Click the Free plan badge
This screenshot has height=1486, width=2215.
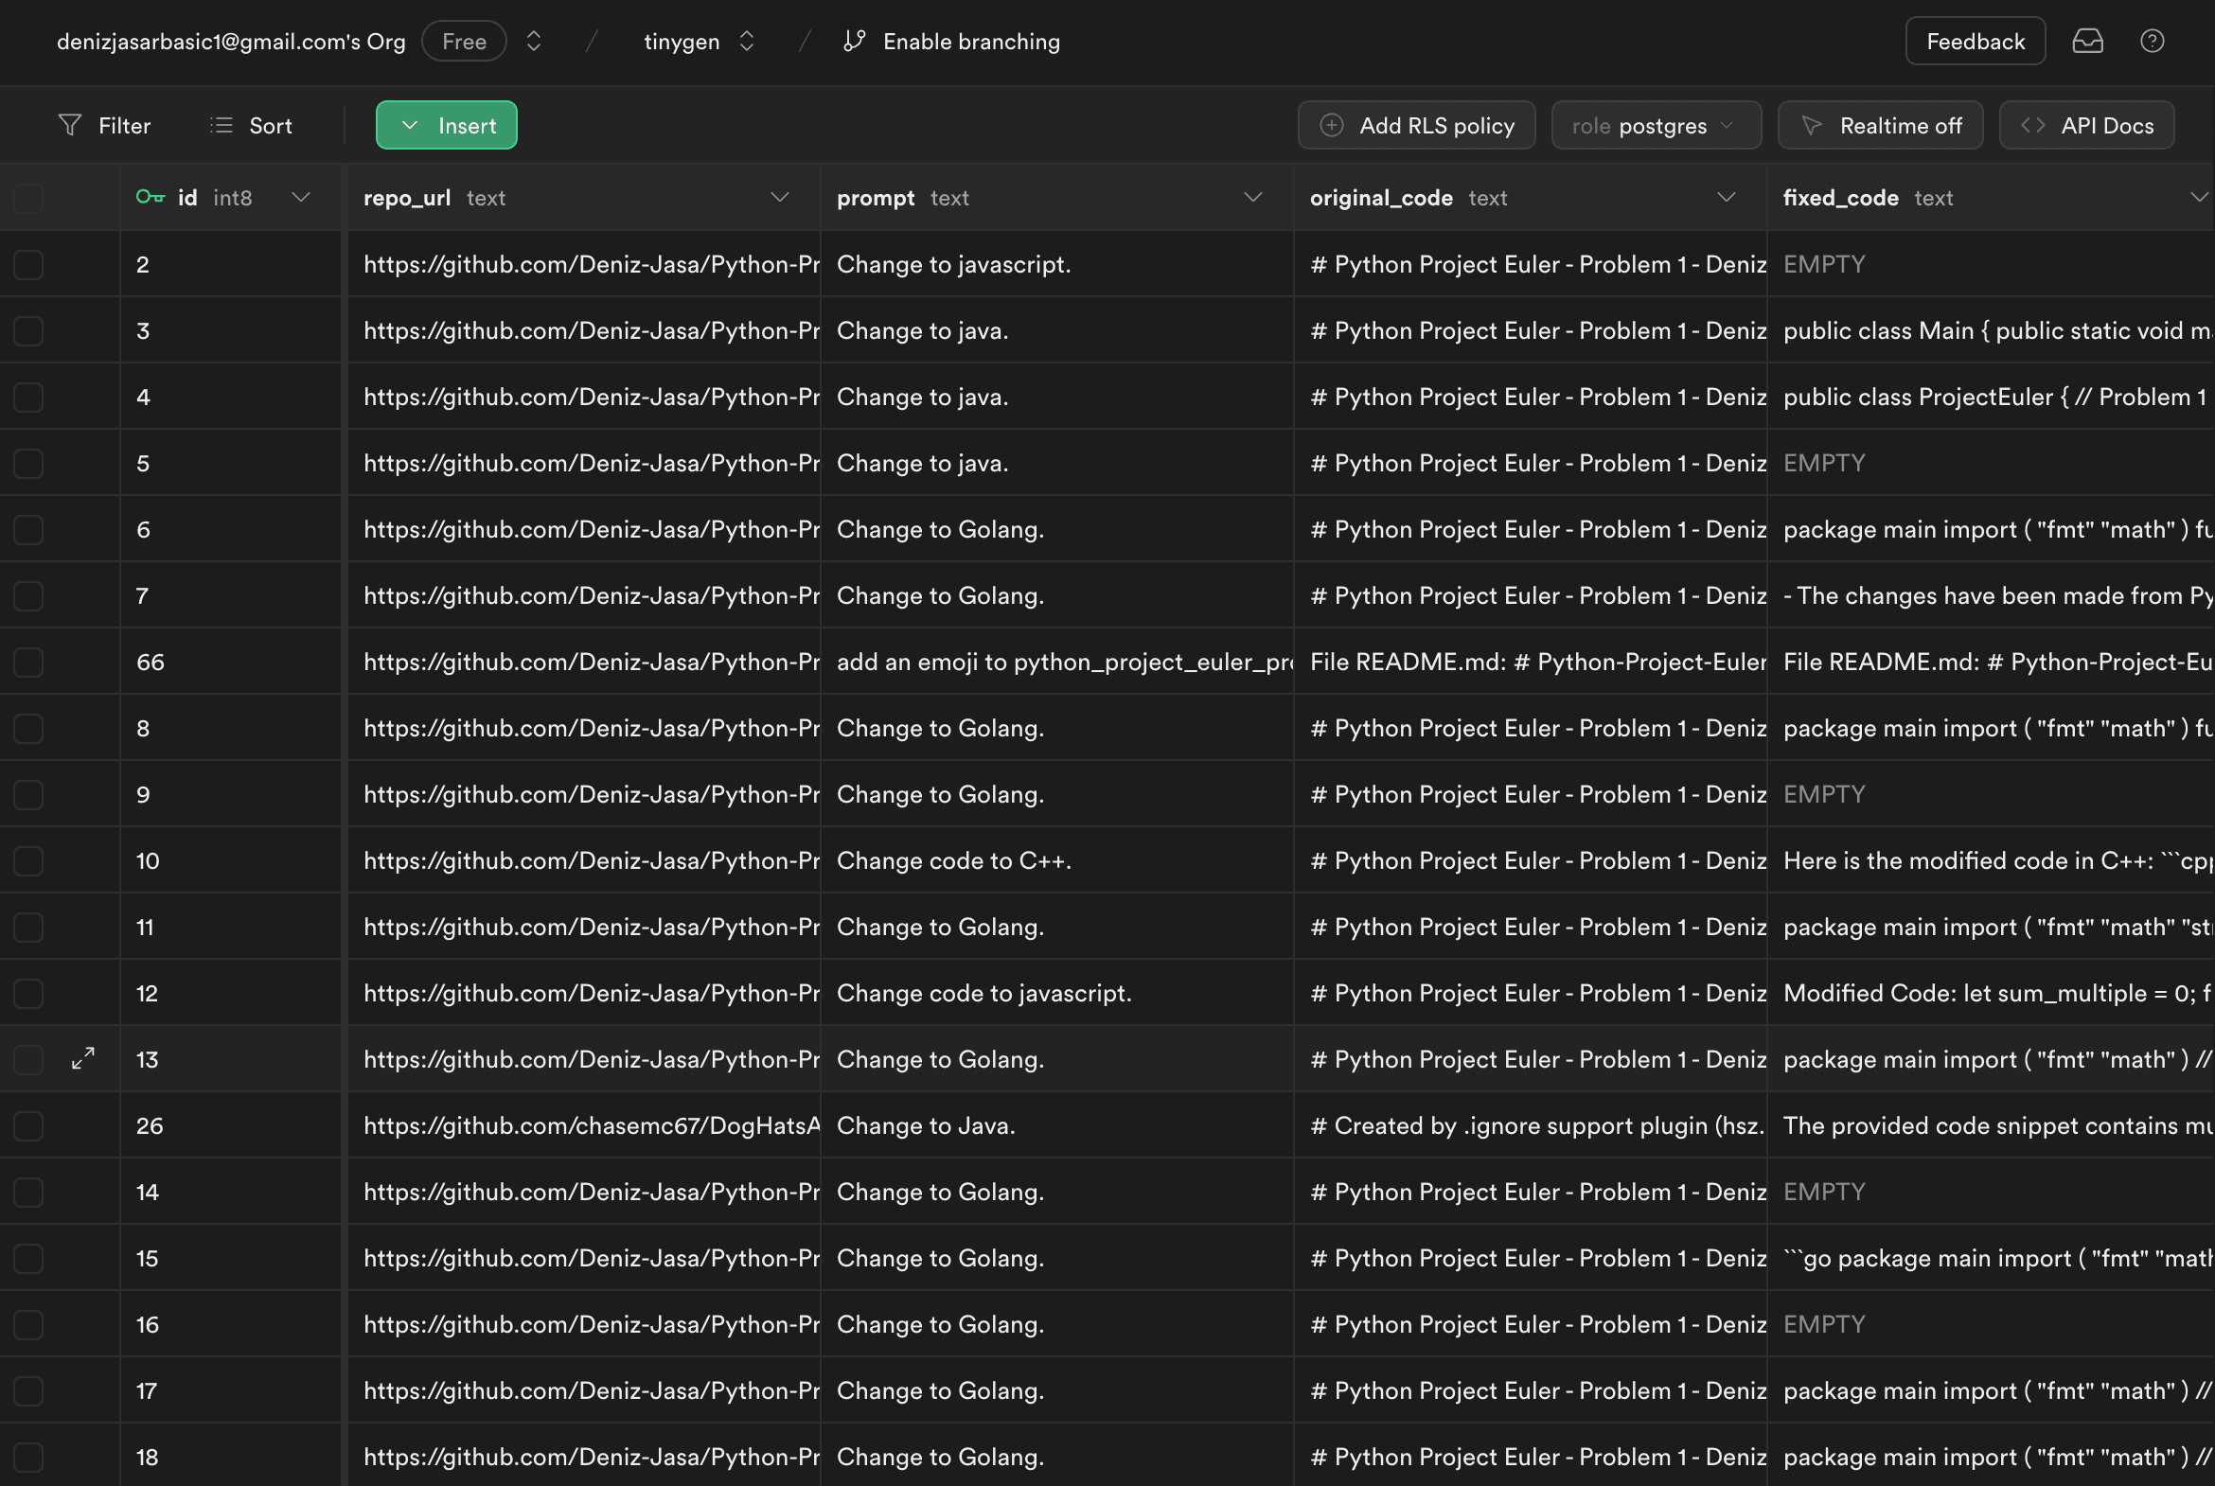click(x=464, y=42)
